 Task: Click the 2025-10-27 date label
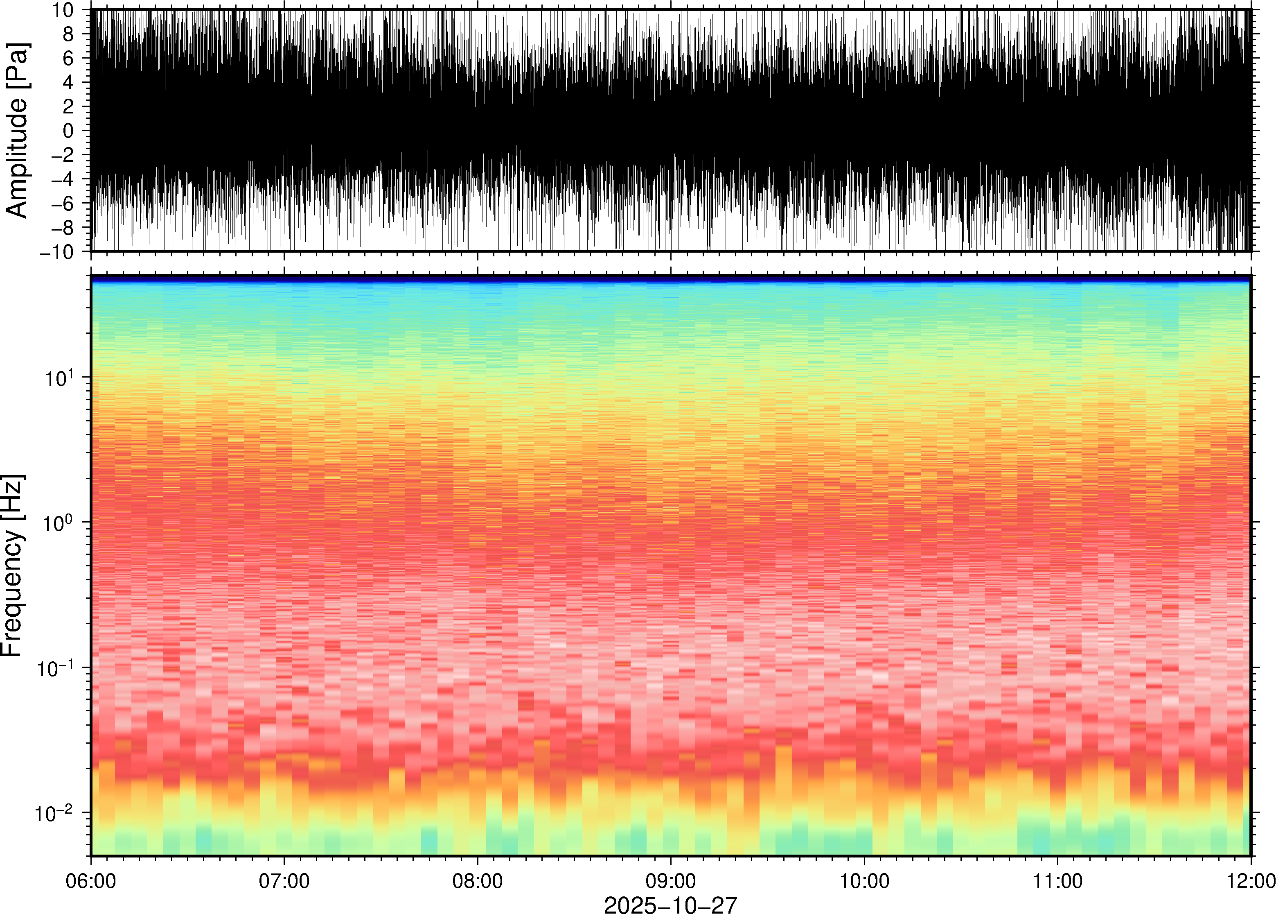pyautogui.click(x=670, y=905)
